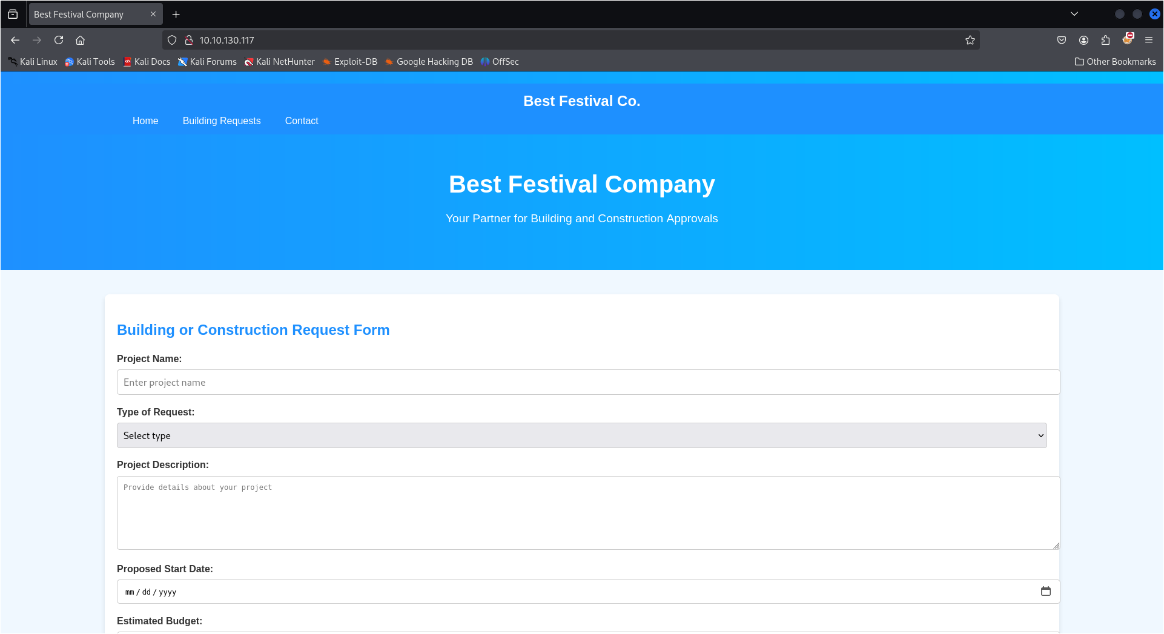The width and height of the screenshot is (1164, 634).
Task: Reload the current page
Action: pos(59,40)
